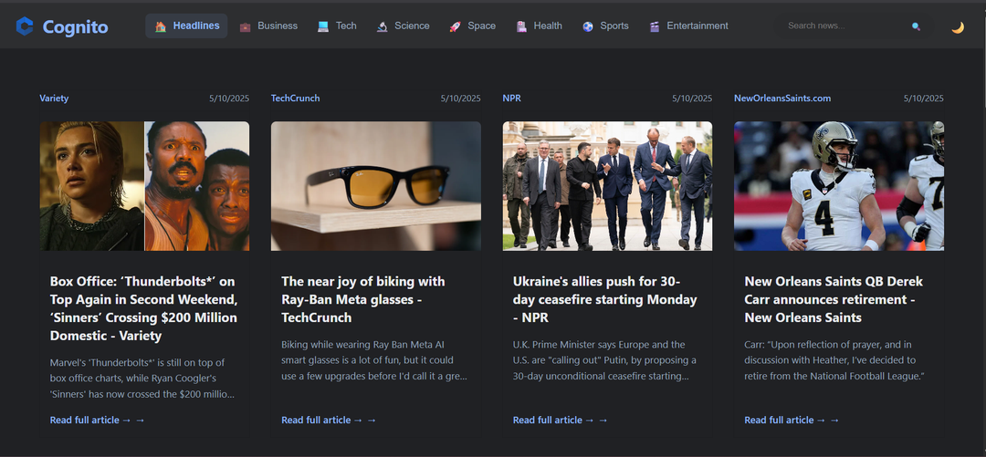Toggle dark mode with the moon icon
Image resolution: width=986 pixels, height=457 pixels.
(957, 27)
